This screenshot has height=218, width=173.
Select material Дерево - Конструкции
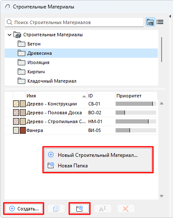pyautogui.click(x=51, y=104)
